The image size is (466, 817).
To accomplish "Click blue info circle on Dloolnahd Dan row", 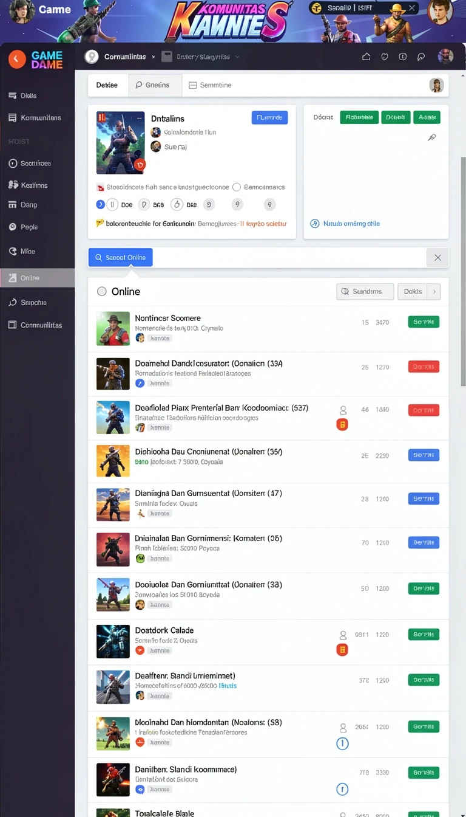I will (x=342, y=743).
